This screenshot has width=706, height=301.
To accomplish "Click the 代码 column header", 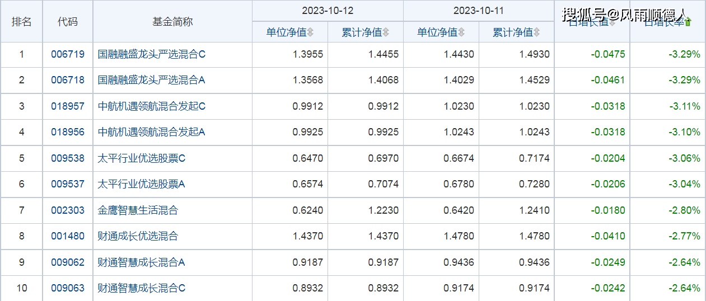I will (x=68, y=21).
